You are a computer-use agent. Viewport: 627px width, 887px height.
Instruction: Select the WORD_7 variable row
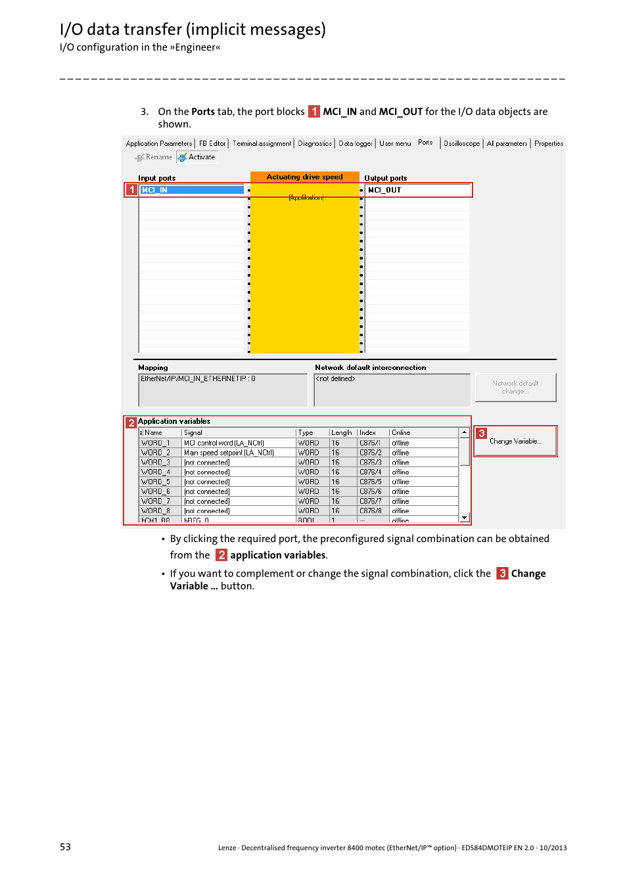[x=298, y=501]
